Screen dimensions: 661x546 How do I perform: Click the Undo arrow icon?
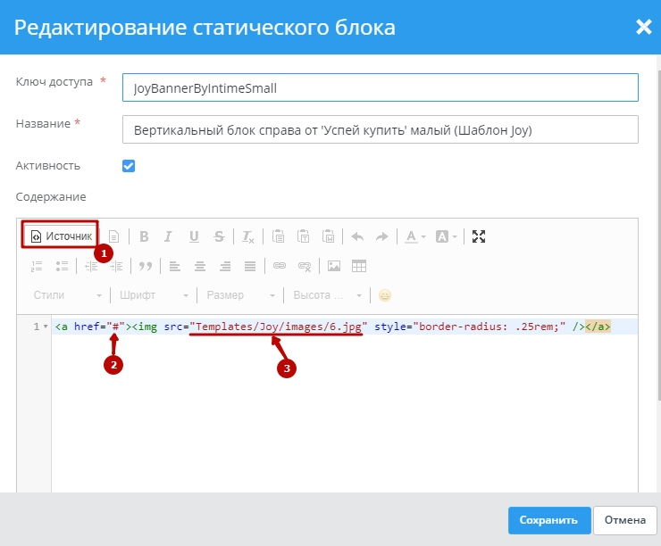[357, 236]
